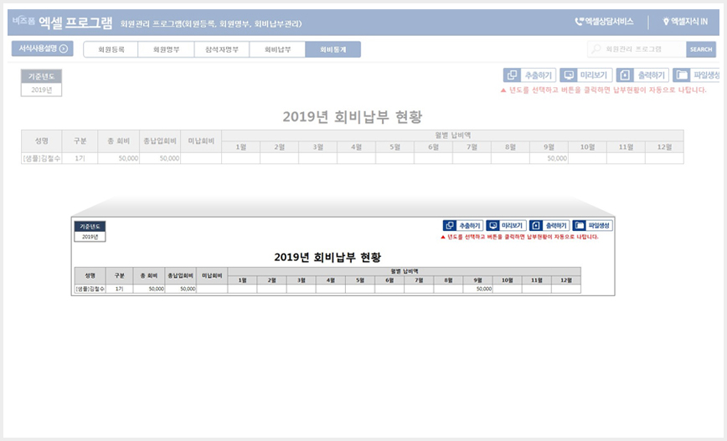
Task: Select the 50,000 cell under upper 9월
Action: 549,158
